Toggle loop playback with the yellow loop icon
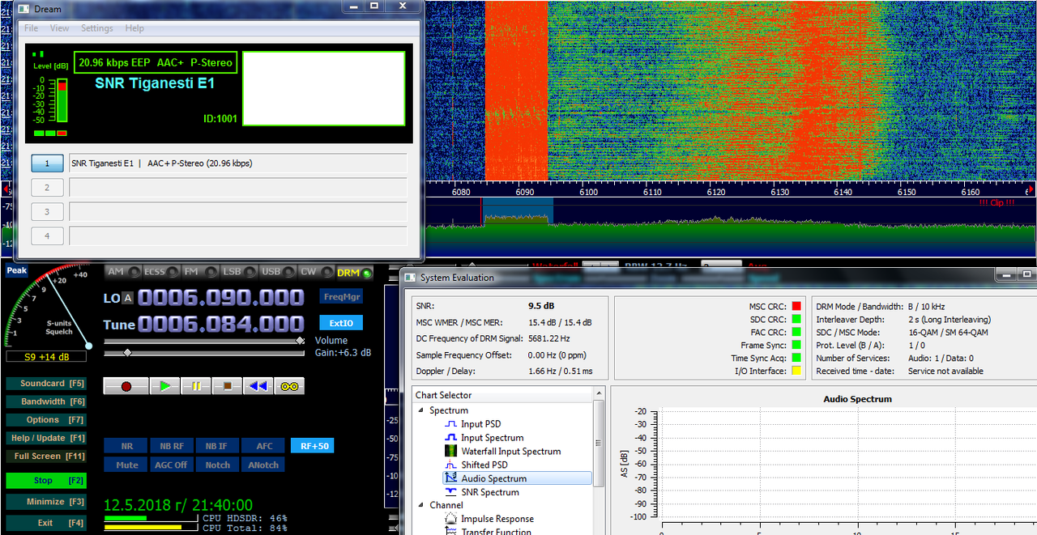 click(289, 386)
